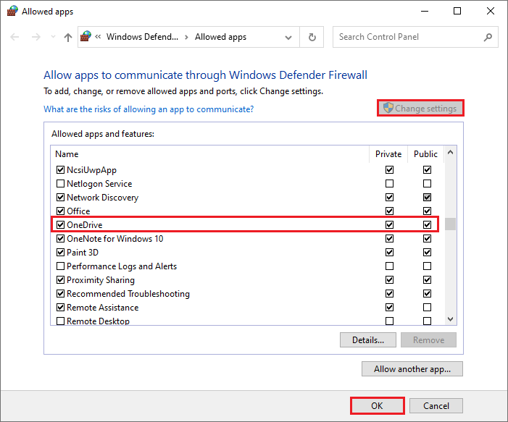Click the Private column header
Image resolution: width=508 pixels, height=422 pixels.
(x=388, y=154)
